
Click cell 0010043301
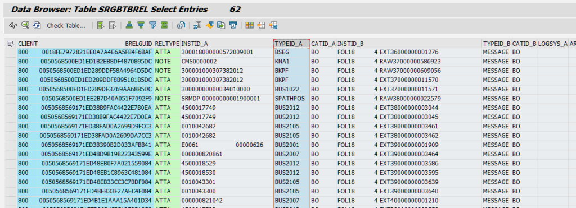227,182
